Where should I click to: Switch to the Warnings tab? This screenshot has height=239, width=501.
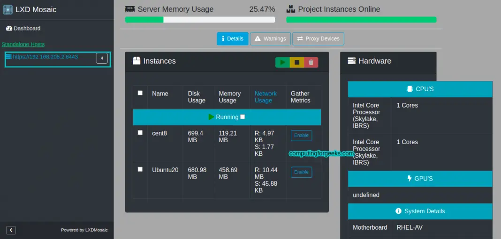[270, 39]
